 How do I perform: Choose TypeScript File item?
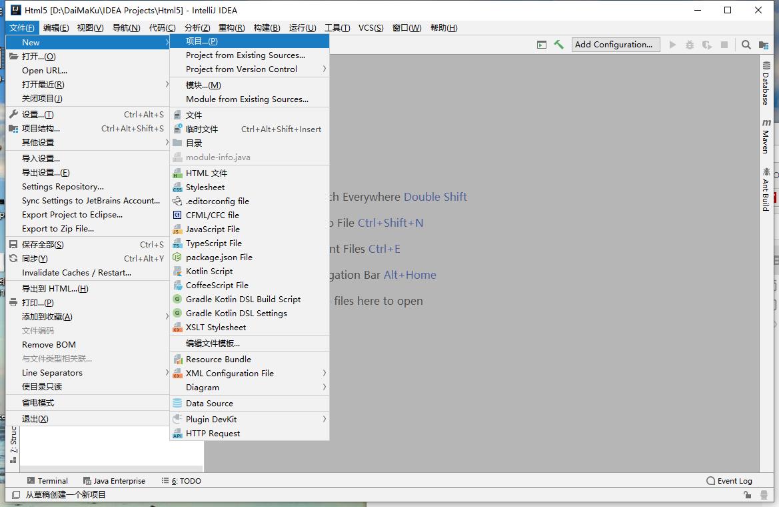coord(249,243)
